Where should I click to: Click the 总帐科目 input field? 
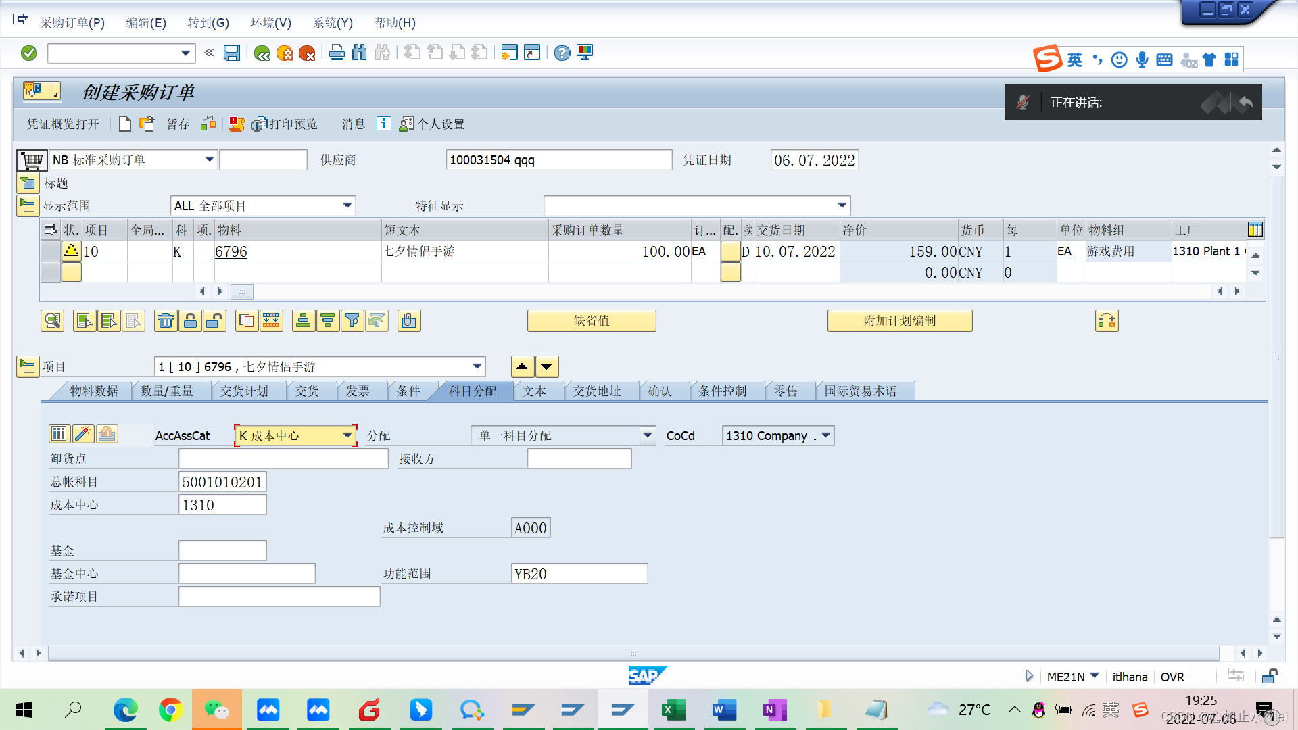[222, 482]
